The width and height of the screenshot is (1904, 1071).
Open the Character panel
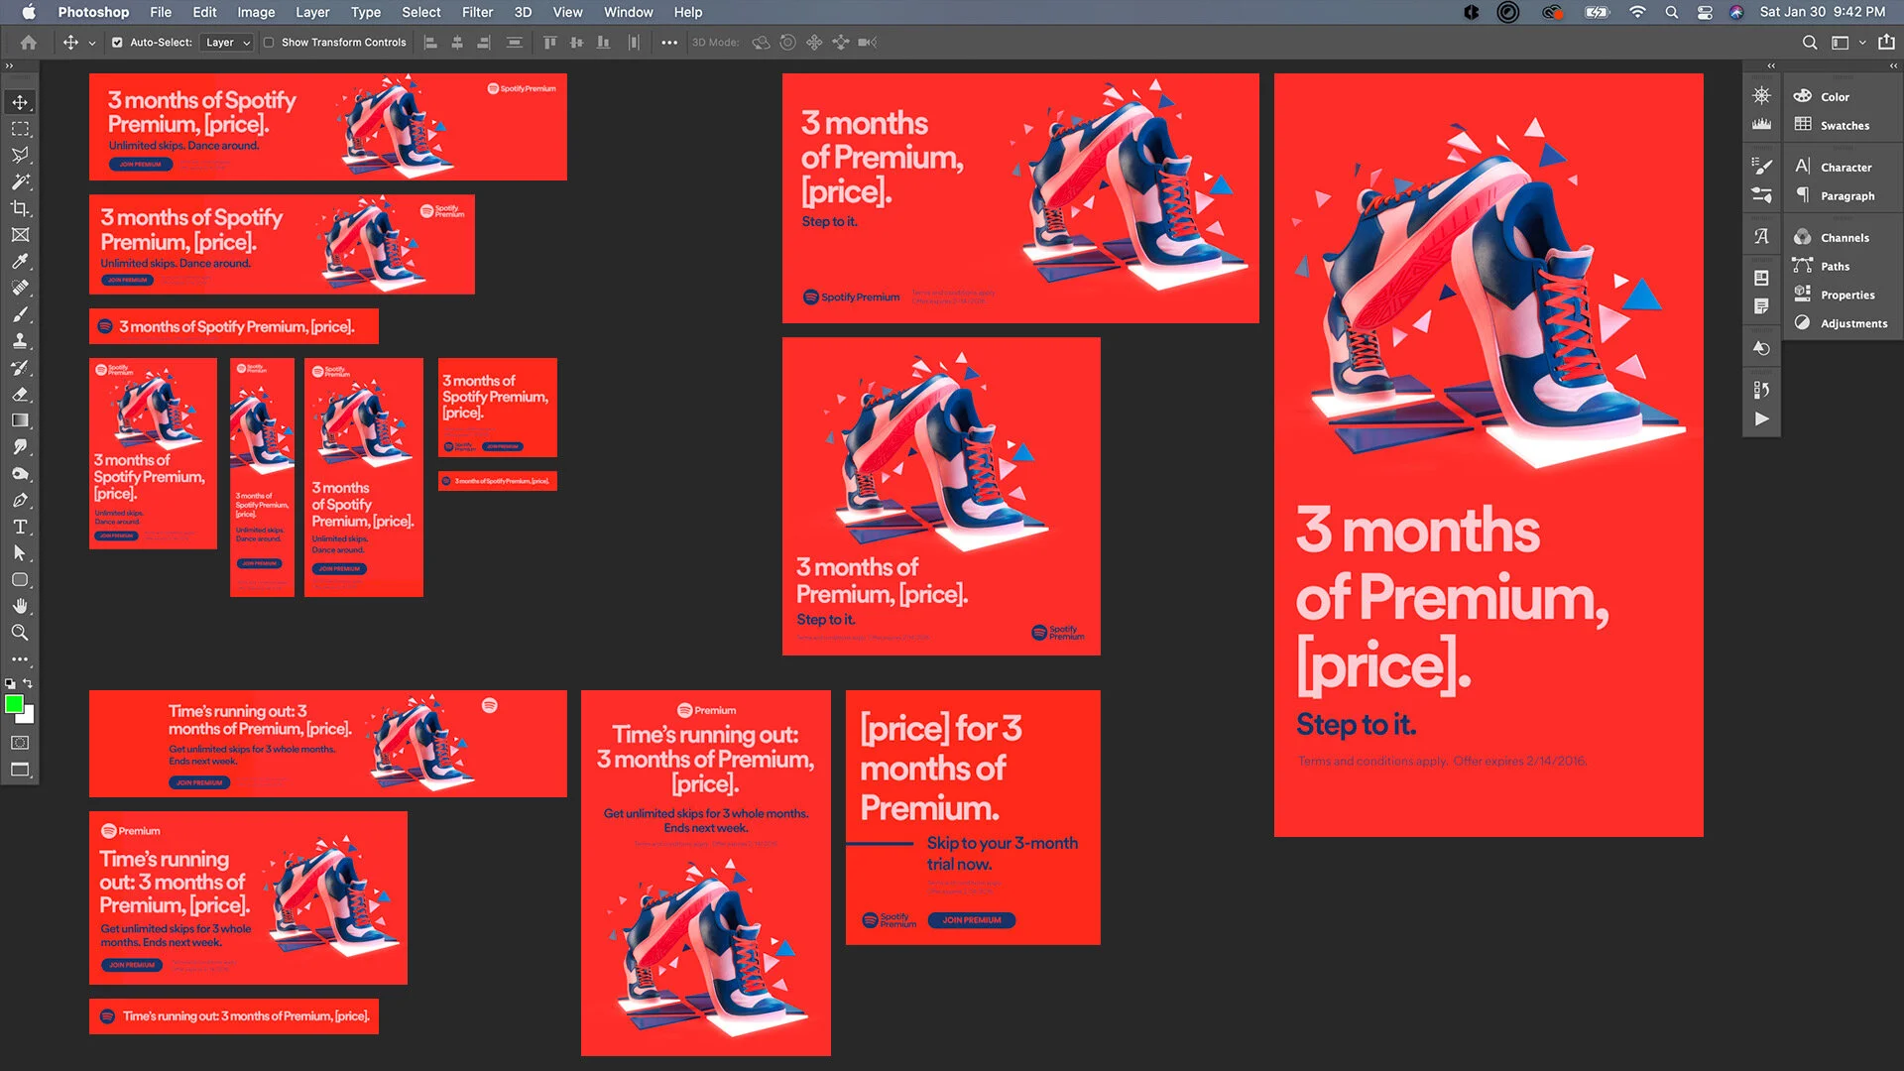[x=1844, y=167]
